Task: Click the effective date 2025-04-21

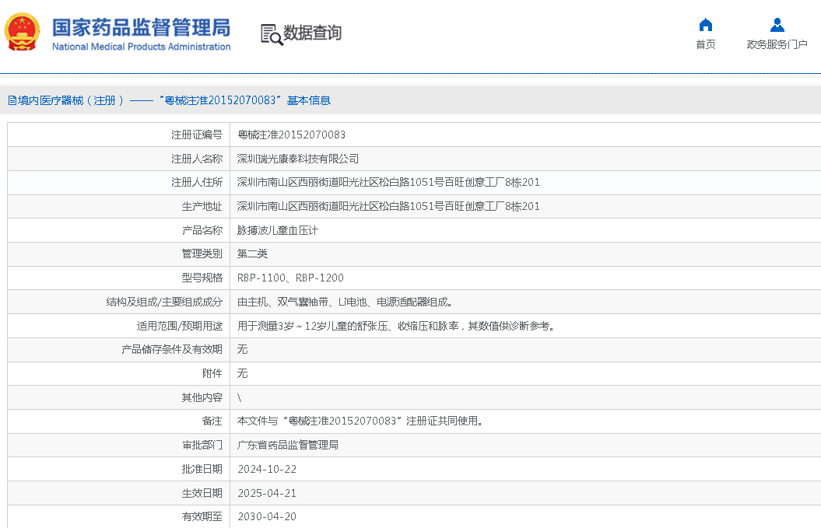Action: [267, 493]
